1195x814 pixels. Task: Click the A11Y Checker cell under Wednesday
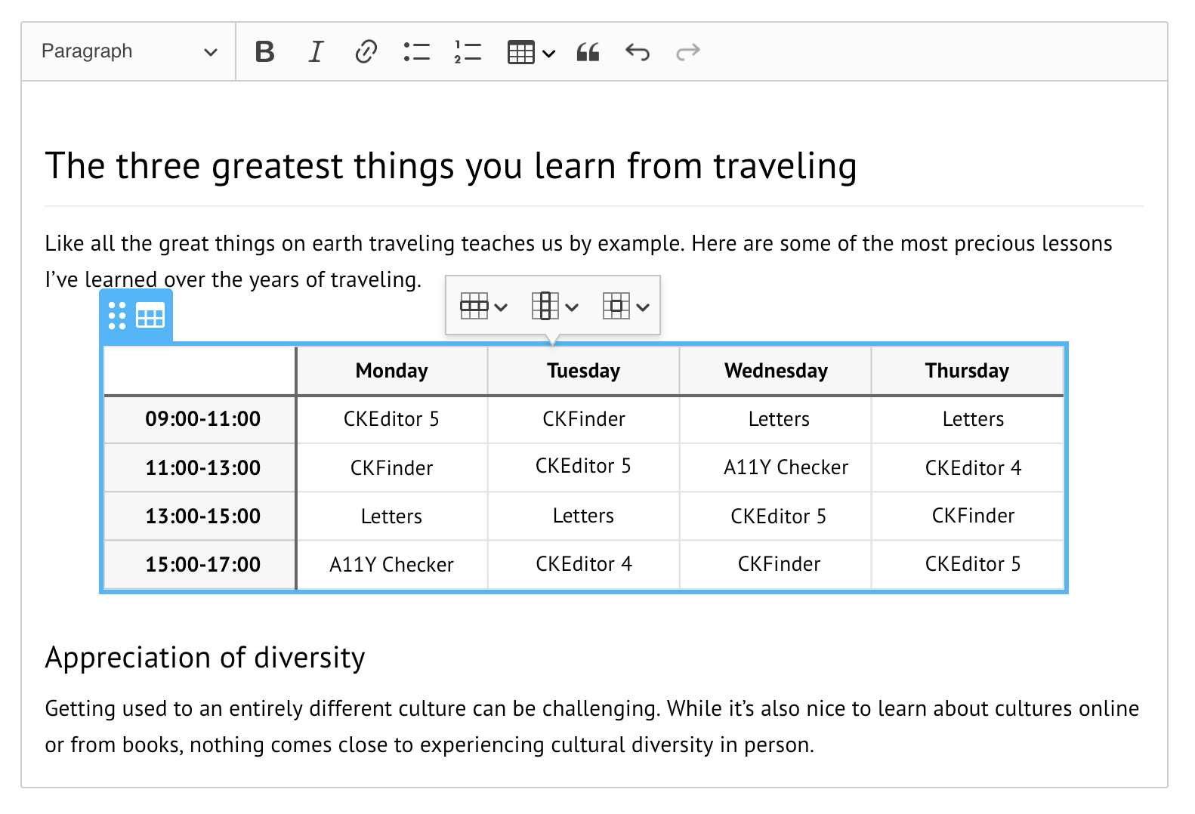coord(776,467)
